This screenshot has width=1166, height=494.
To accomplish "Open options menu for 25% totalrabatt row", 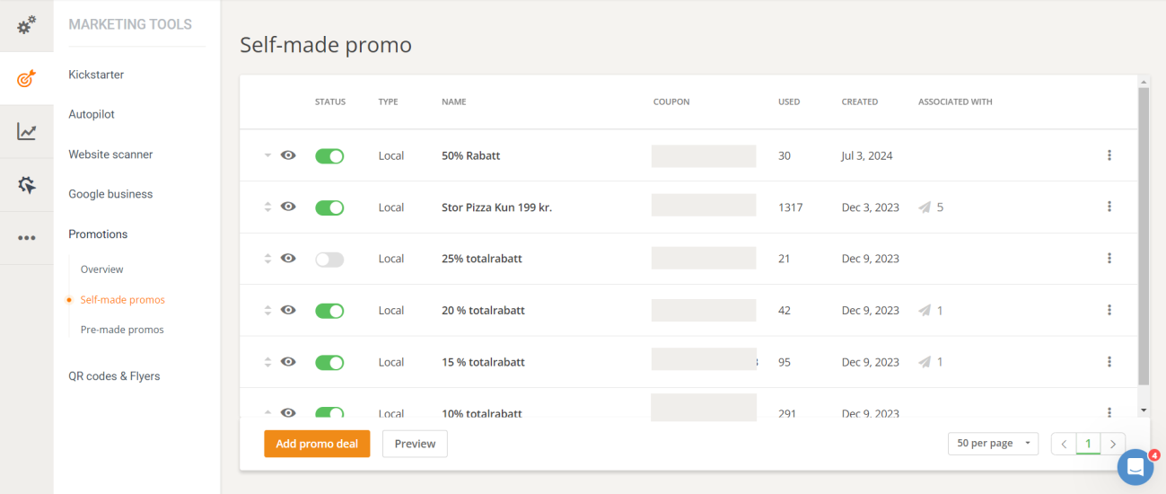I will point(1109,259).
